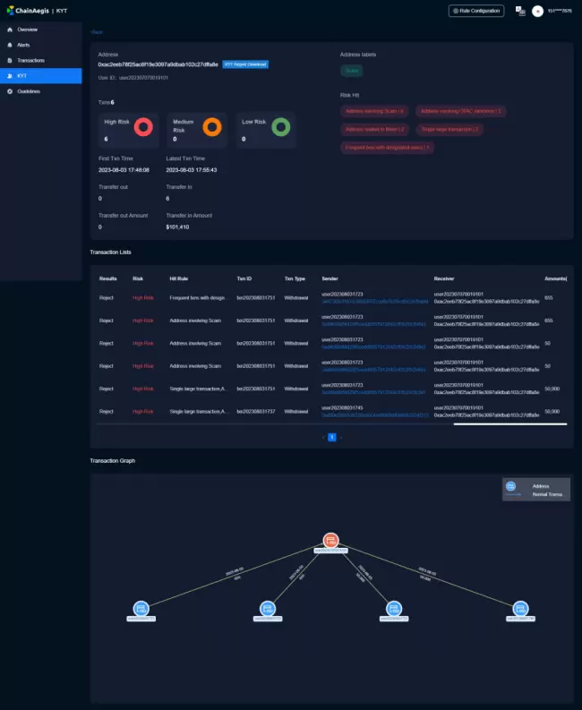Click the language switch icon in header

pyautogui.click(x=519, y=11)
